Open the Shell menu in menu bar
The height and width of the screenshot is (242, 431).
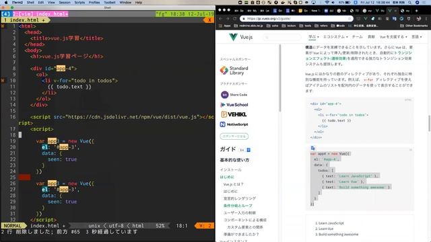[x=30, y=3]
